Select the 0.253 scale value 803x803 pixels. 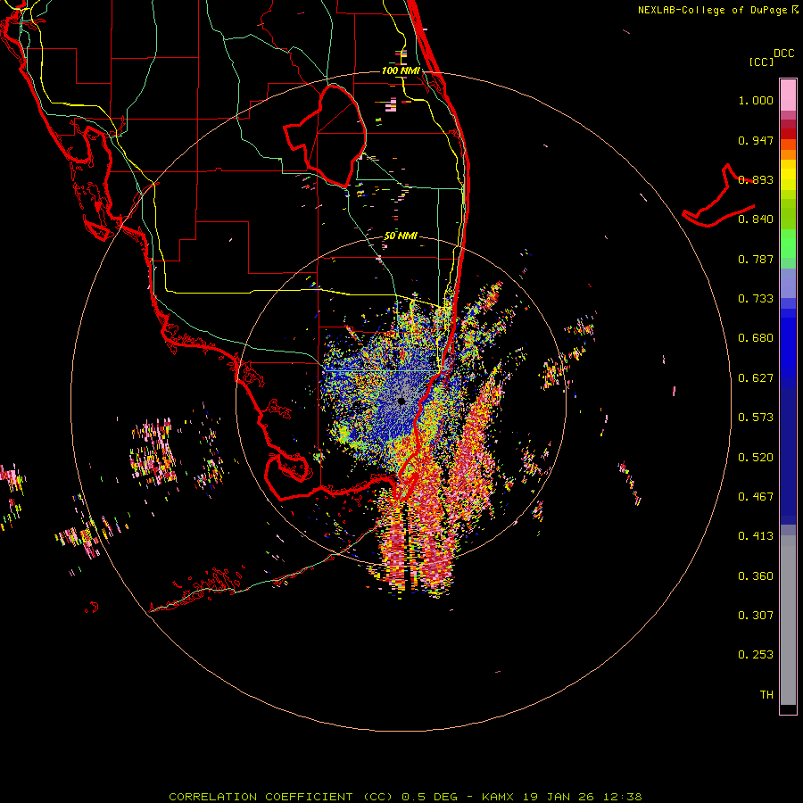coord(756,655)
